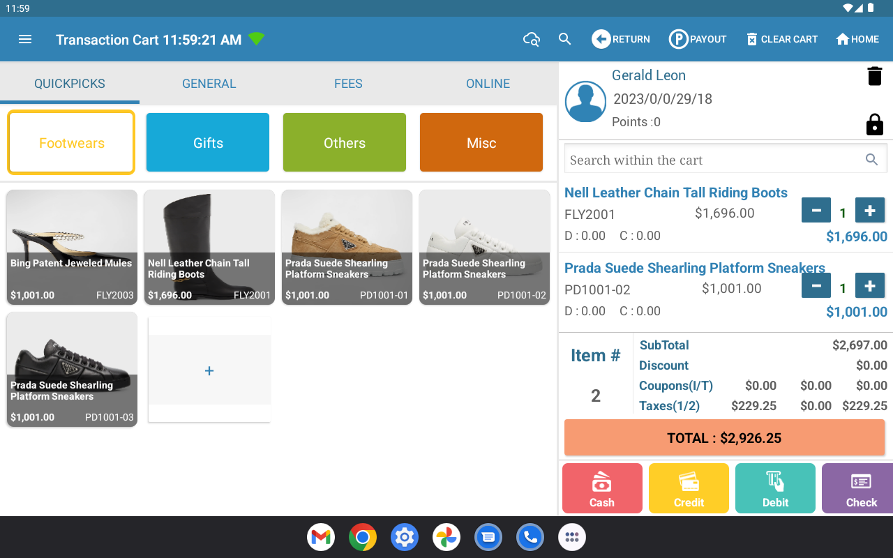Tap the $1,696.00 line total in cart

(857, 236)
